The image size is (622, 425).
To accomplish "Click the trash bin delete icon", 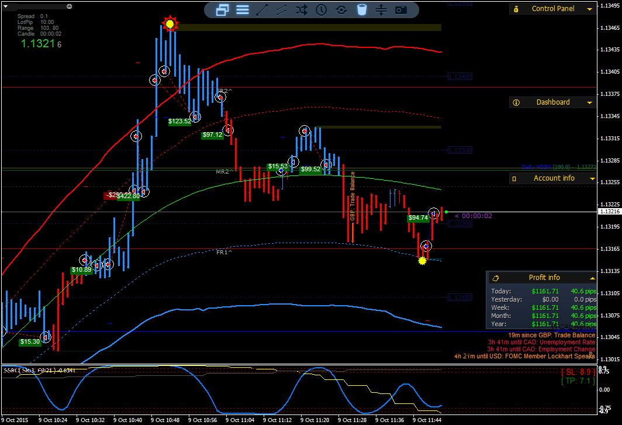I will pyautogui.click(x=361, y=10).
